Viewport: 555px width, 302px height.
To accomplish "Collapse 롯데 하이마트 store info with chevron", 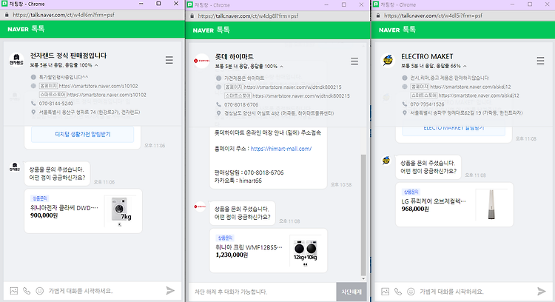I will [x=281, y=67].
